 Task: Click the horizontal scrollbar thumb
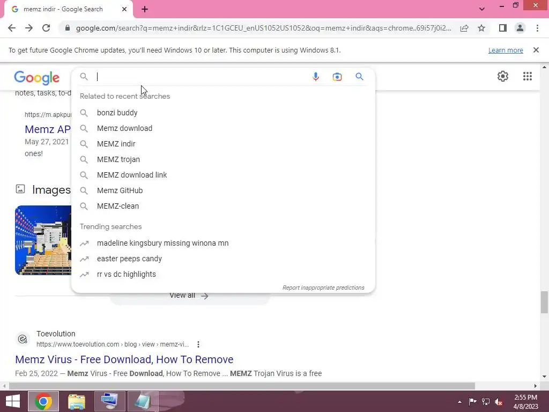(242, 386)
